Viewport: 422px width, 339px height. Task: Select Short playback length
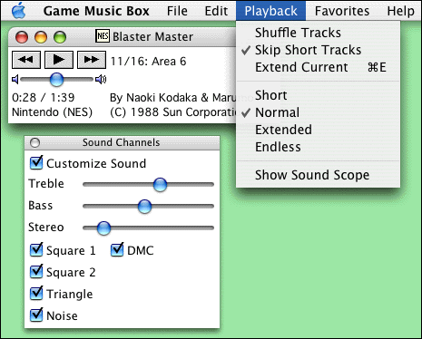318,95
